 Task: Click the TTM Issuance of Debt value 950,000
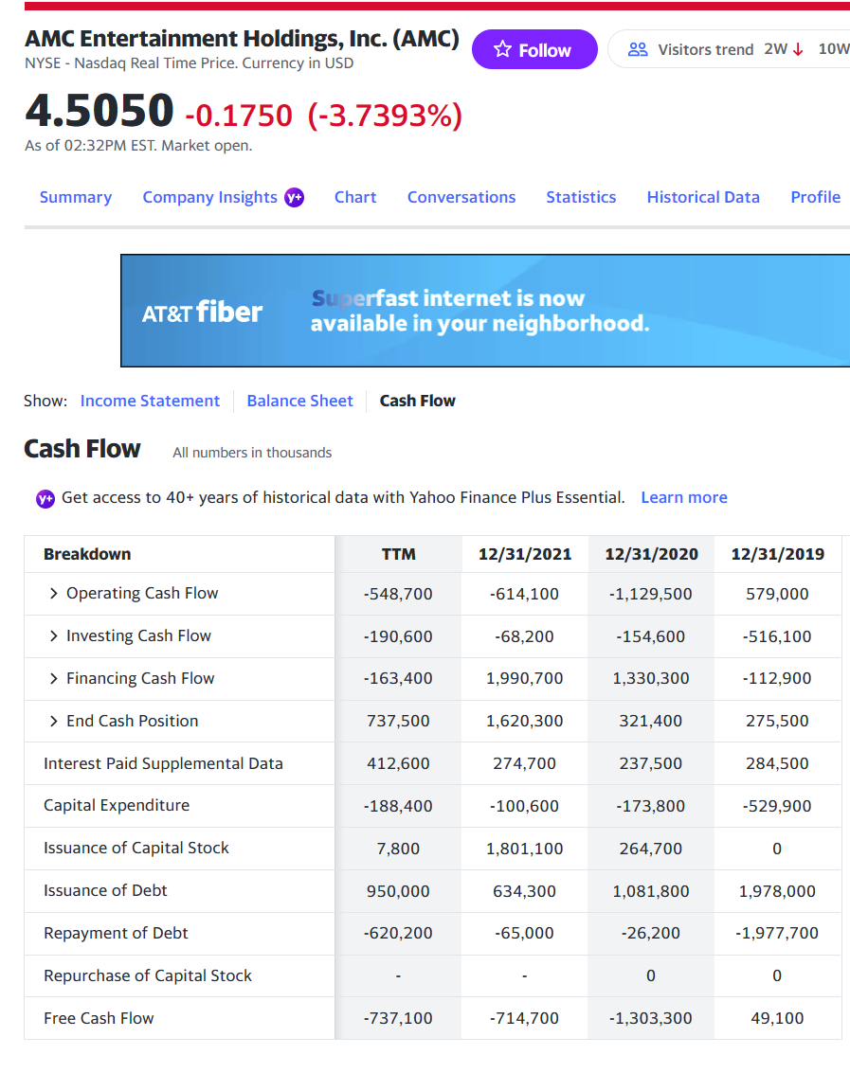click(x=398, y=891)
